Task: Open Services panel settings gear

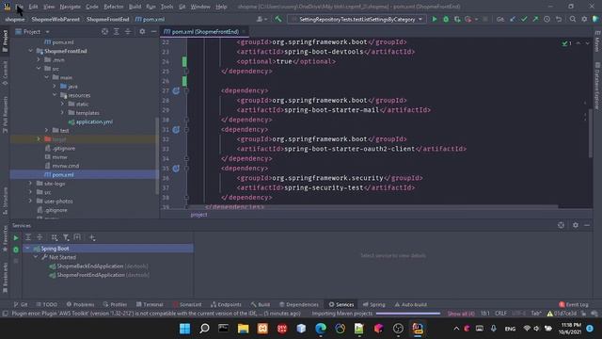Action: point(575,225)
